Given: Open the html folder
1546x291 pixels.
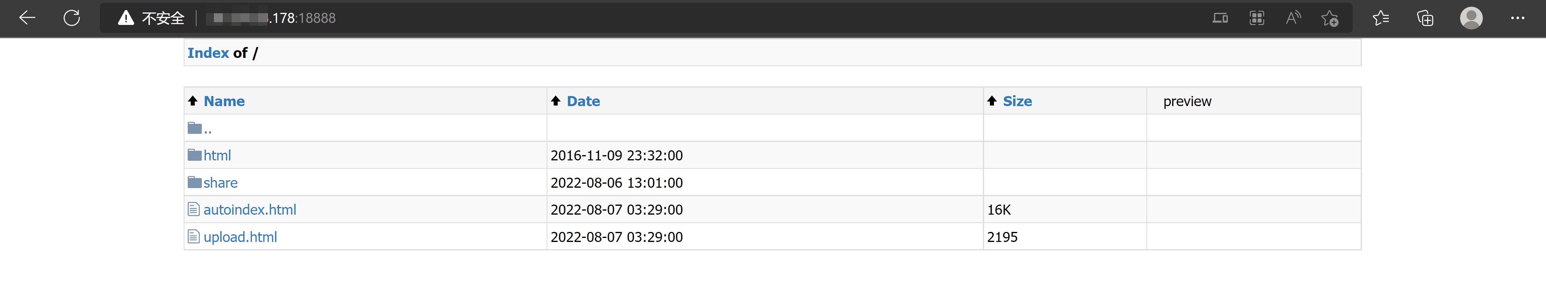Looking at the screenshot, I should coord(217,156).
